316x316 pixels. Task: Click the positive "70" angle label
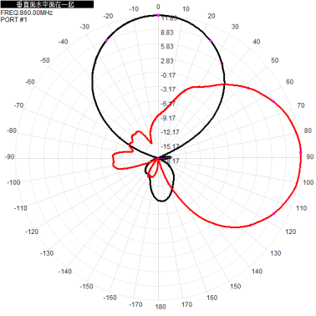tap(301, 105)
